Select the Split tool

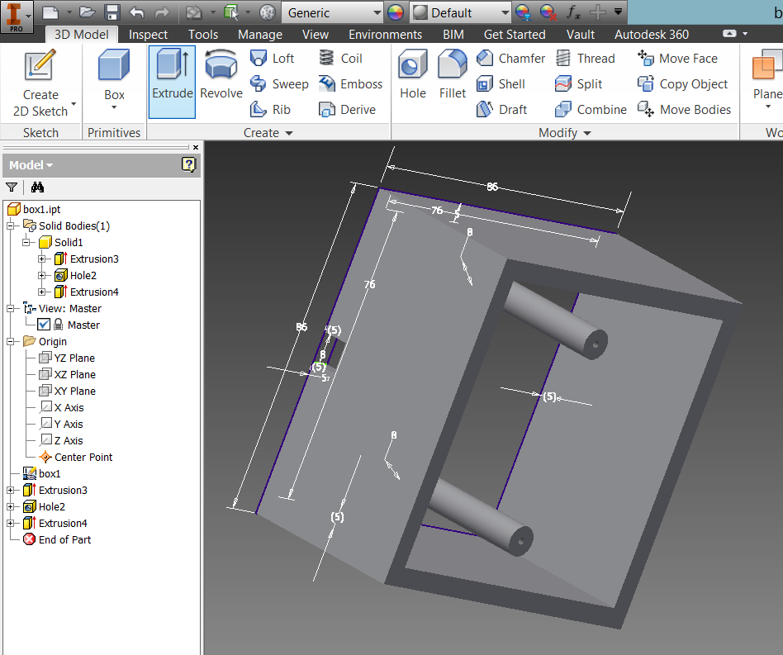(x=578, y=84)
